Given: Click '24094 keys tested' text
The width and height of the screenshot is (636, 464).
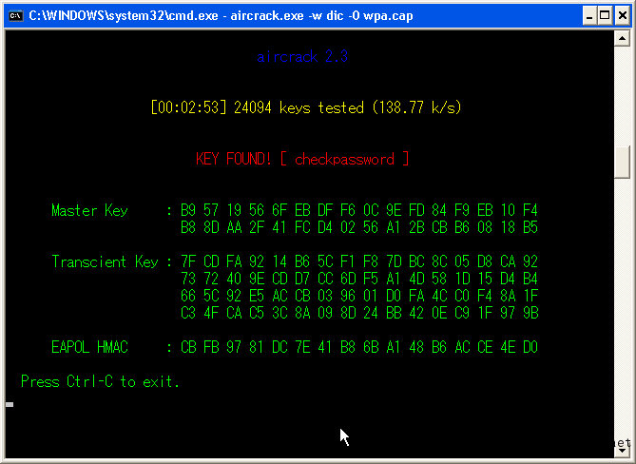Looking at the screenshot, I should (299, 107).
